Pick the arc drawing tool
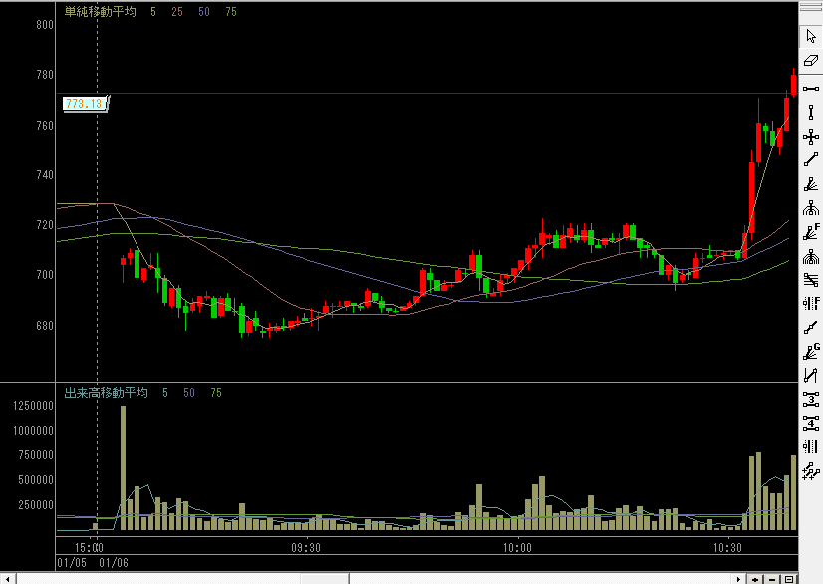 tap(811, 208)
